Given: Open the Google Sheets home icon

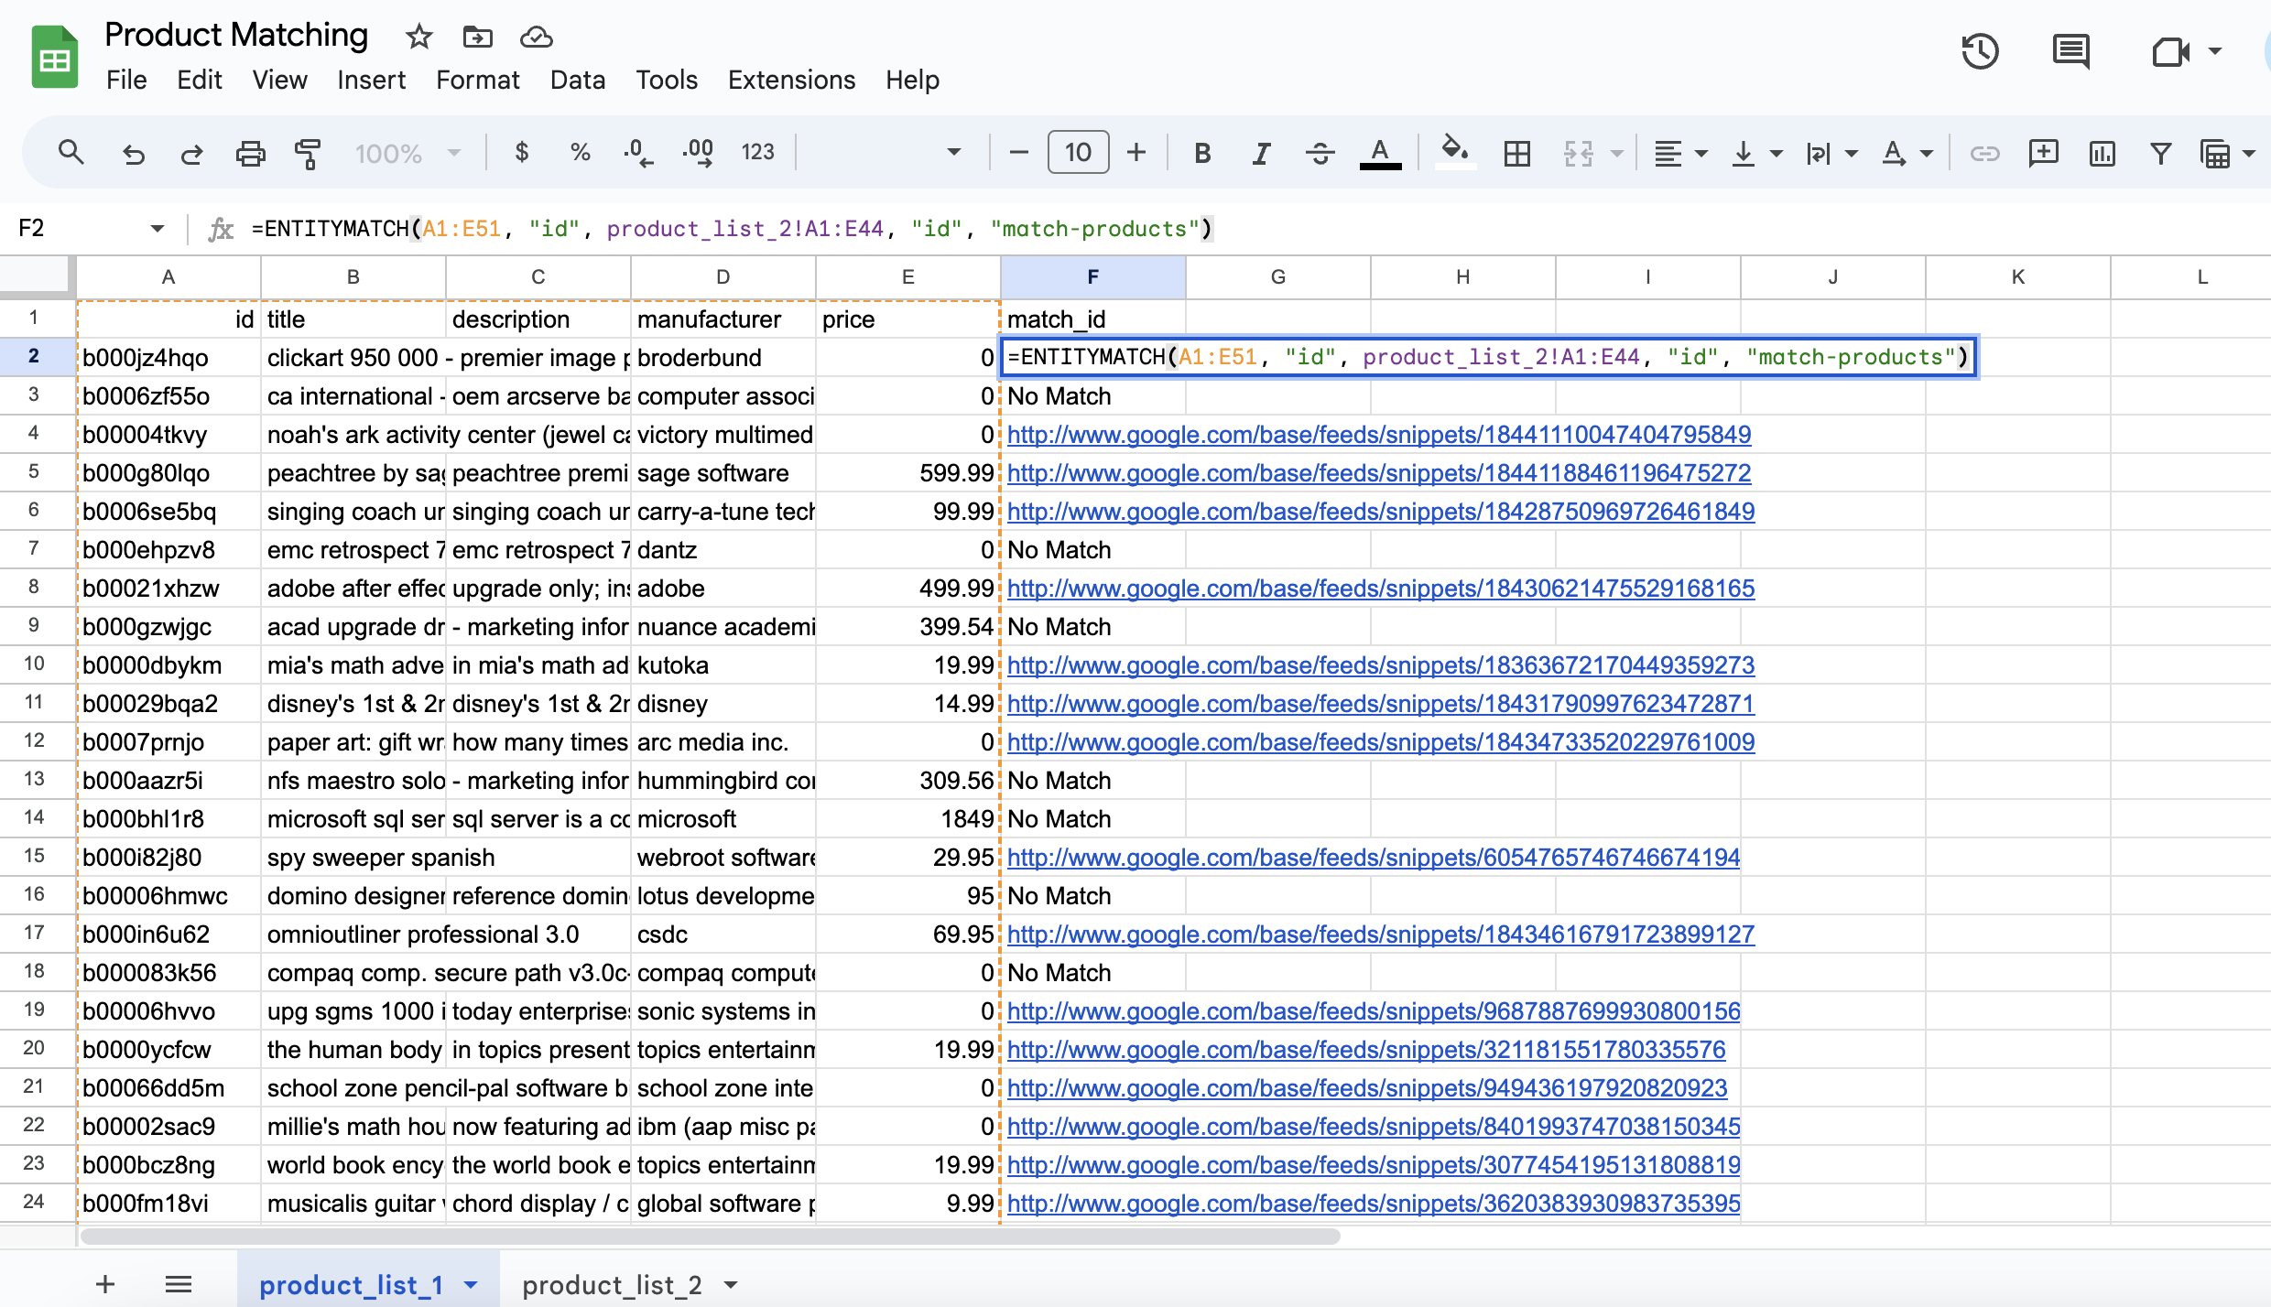Looking at the screenshot, I should pyautogui.click(x=54, y=57).
